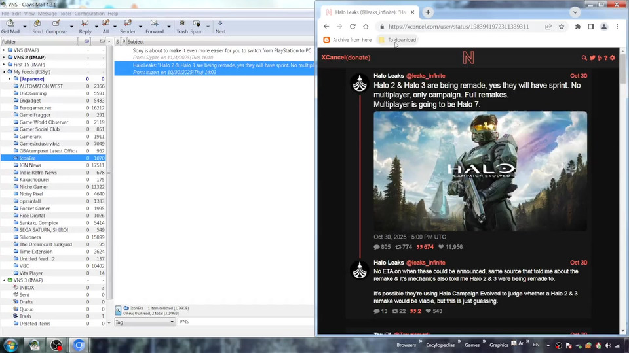Open the Windows Start button
Viewport: 629px width, 353px height.
11,345
